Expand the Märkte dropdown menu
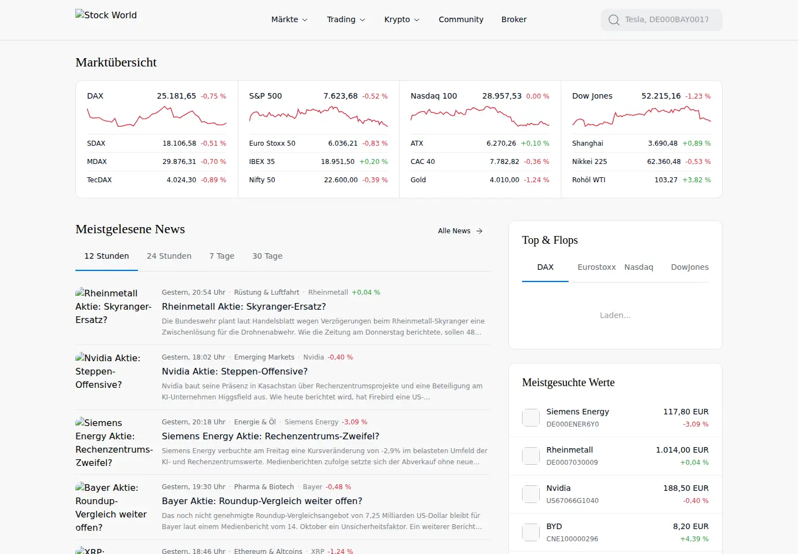The height and width of the screenshot is (554, 798). (x=289, y=19)
